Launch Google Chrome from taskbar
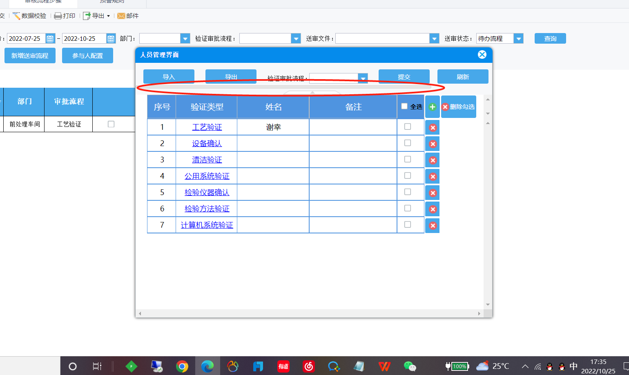The image size is (629, 375). click(182, 366)
